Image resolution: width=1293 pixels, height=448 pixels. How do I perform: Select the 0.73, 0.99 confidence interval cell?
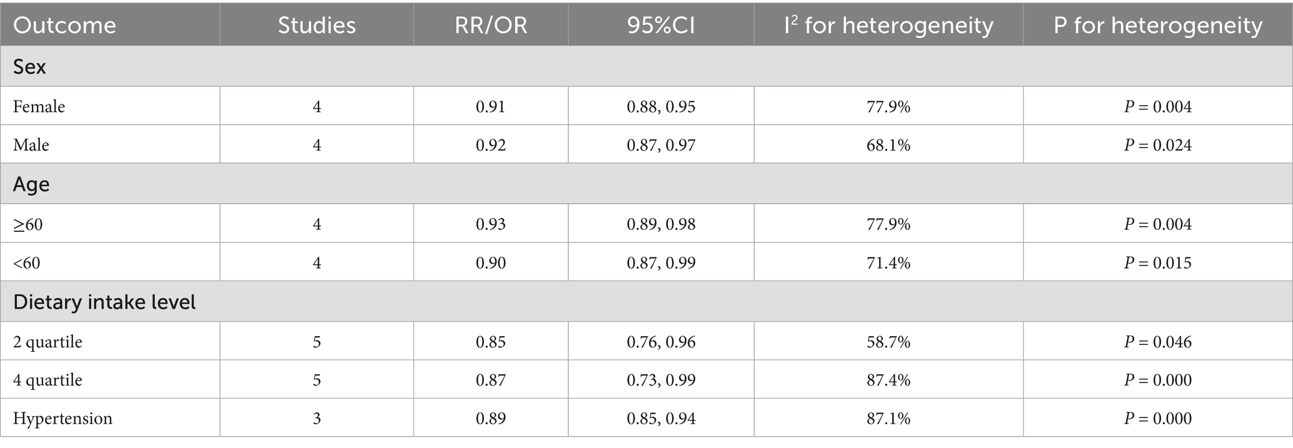click(x=661, y=380)
